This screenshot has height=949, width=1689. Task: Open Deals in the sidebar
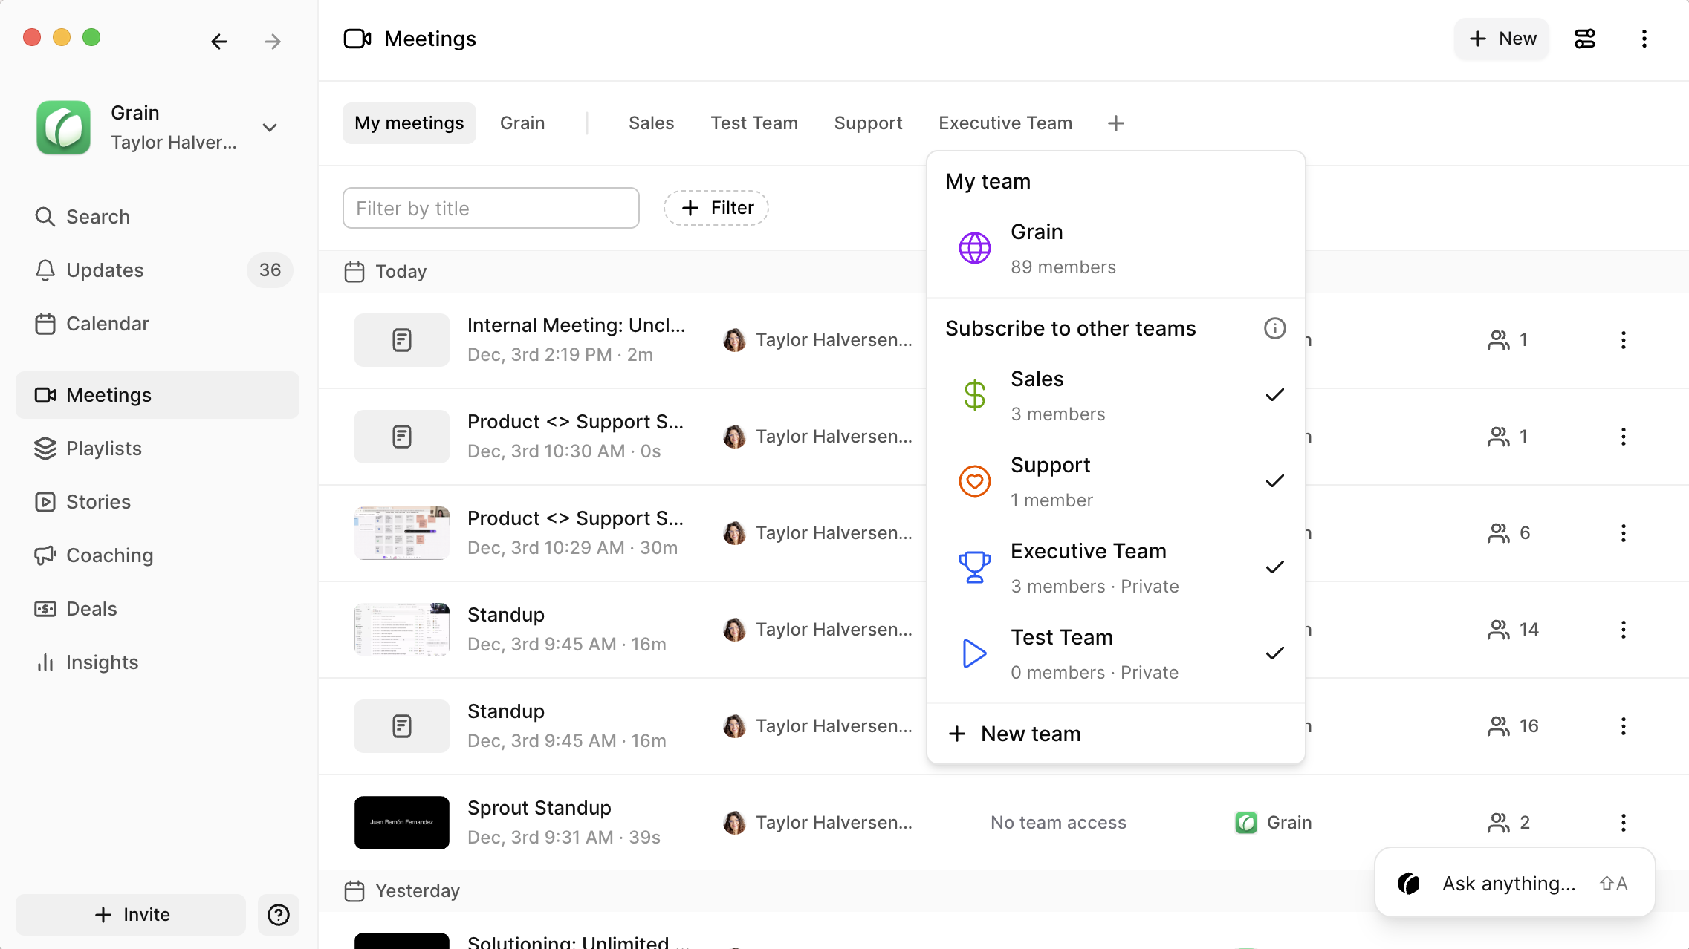pos(91,609)
